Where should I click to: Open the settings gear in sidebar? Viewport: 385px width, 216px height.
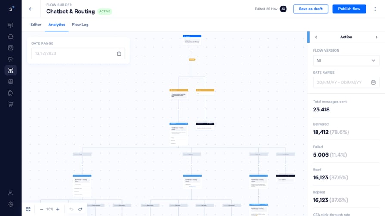pos(11,204)
